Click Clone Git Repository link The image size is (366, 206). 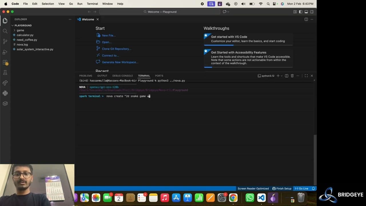pyautogui.click(x=116, y=49)
